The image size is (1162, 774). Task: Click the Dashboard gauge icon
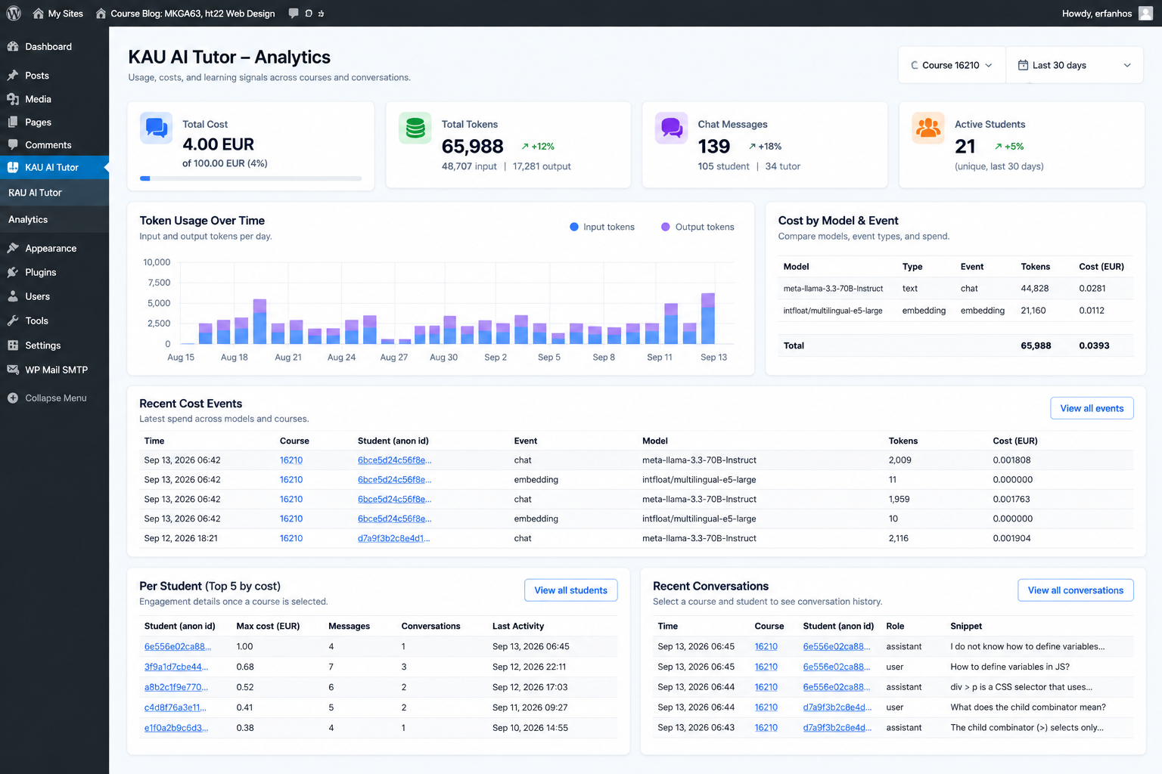click(x=13, y=46)
